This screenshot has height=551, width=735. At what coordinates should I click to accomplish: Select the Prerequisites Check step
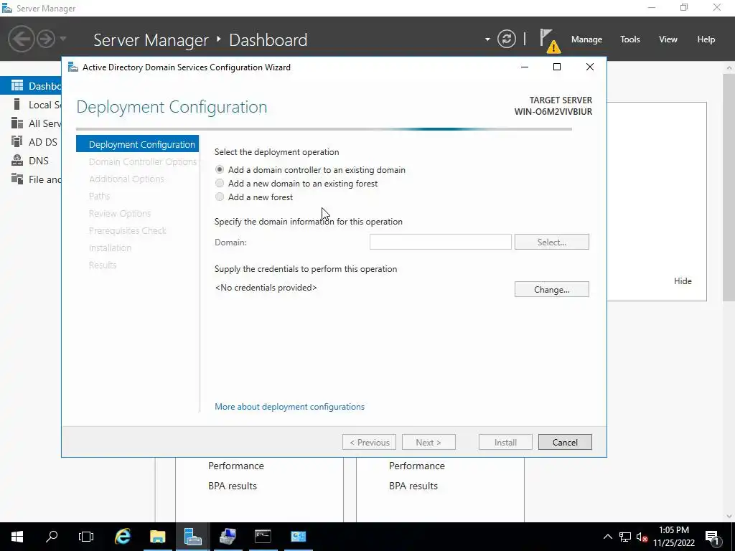coord(128,230)
